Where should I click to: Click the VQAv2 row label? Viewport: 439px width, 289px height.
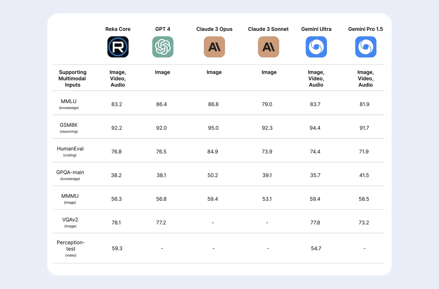coord(70,222)
